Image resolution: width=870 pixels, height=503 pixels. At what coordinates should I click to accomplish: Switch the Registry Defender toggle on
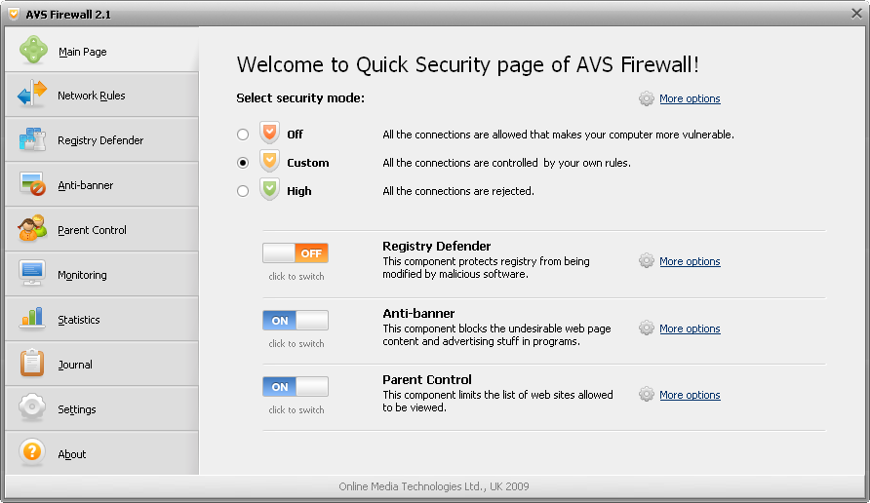tap(296, 253)
